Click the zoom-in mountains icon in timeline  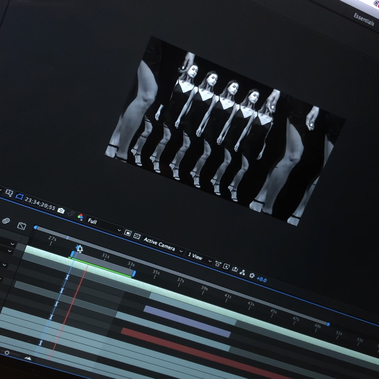point(28,358)
